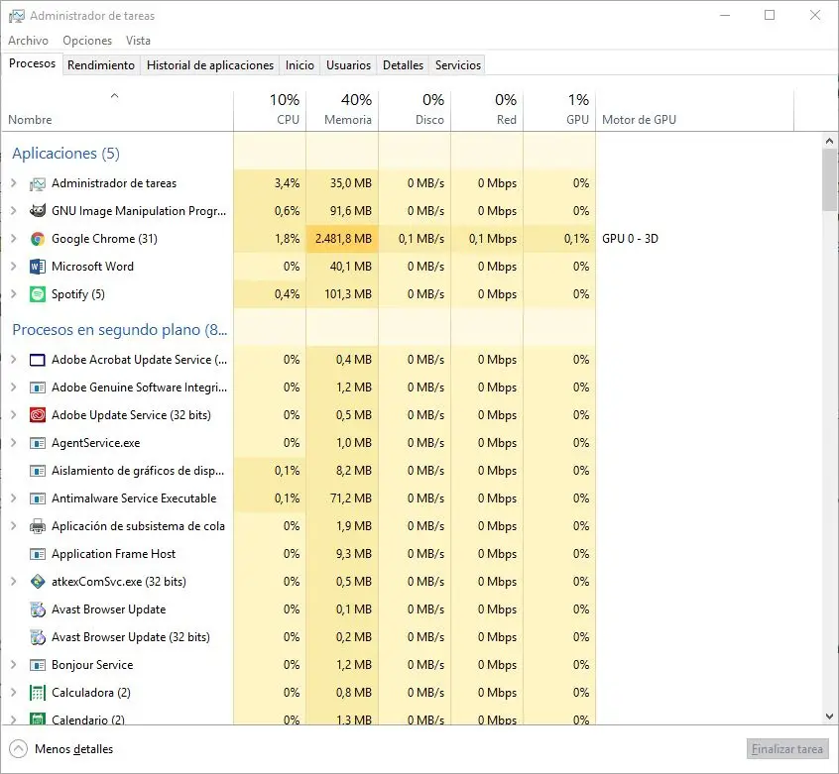Image resolution: width=839 pixels, height=774 pixels.
Task: Expand the AgentService.exe row
Action: 13,443
